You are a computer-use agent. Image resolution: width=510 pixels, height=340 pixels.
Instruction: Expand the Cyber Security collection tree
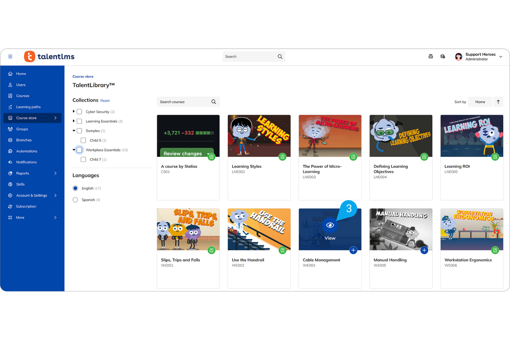click(74, 112)
